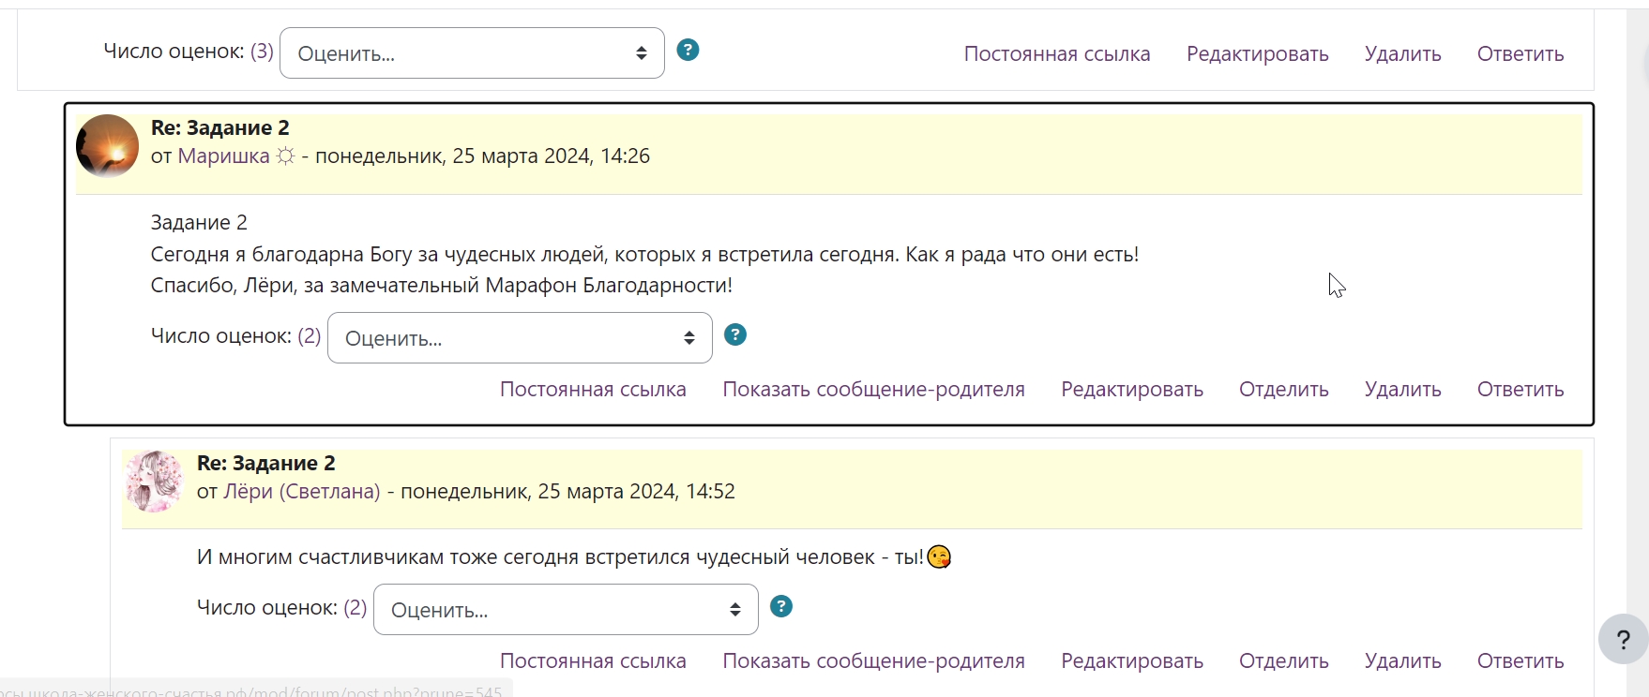1649x697 pixels.
Task: Click Ответить on Маришка's post
Action: (1520, 390)
